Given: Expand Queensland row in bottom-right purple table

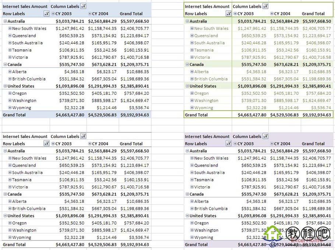Looking at the screenshot, I should (x=192, y=165).
